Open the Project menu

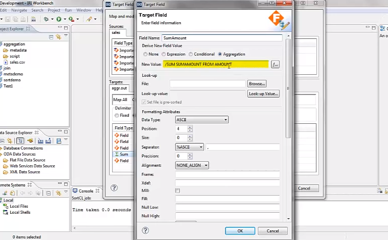point(53,10)
